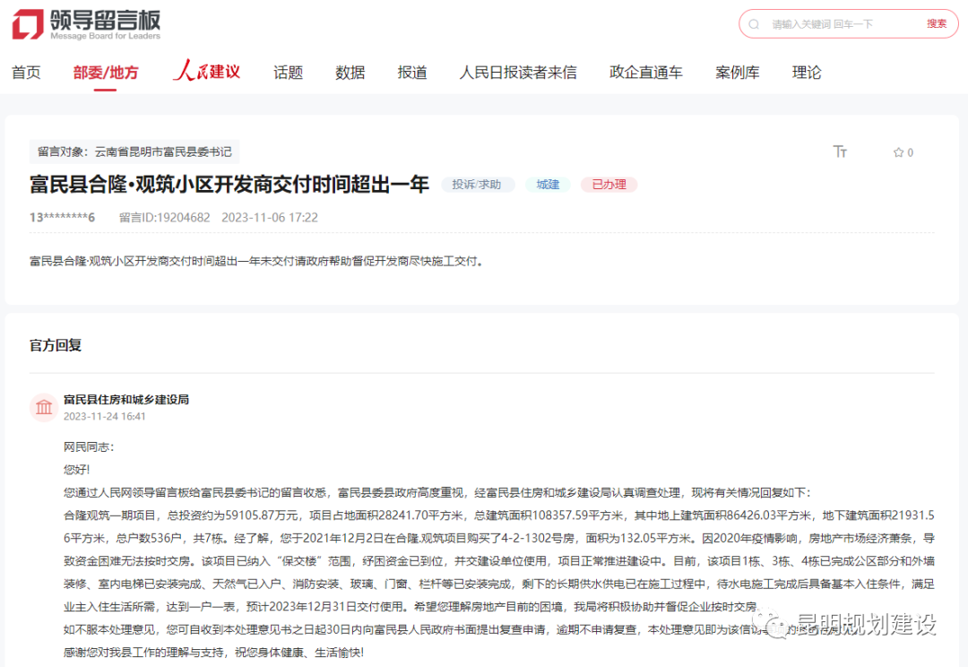Open the 政企直通车 section
Image resolution: width=968 pixels, height=667 pixels.
646,72
